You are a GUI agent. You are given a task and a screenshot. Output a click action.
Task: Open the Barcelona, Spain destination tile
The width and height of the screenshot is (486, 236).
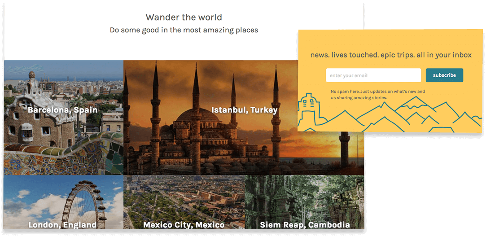64,118
